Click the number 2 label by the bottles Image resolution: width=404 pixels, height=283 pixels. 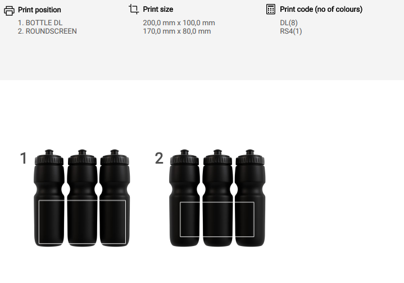(159, 159)
